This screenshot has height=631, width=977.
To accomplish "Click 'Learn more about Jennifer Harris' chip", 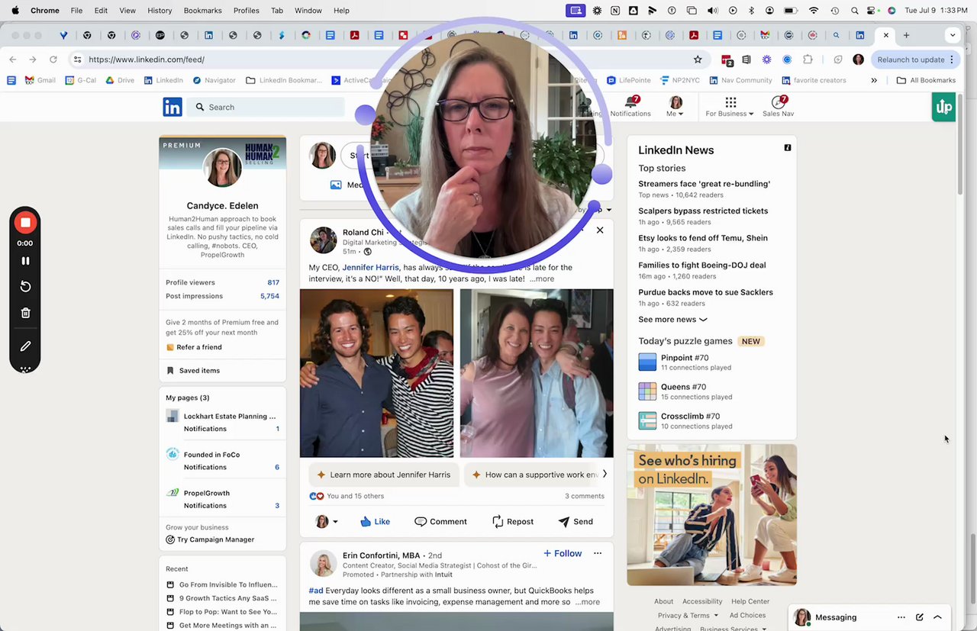I will (x=384, y=475).
